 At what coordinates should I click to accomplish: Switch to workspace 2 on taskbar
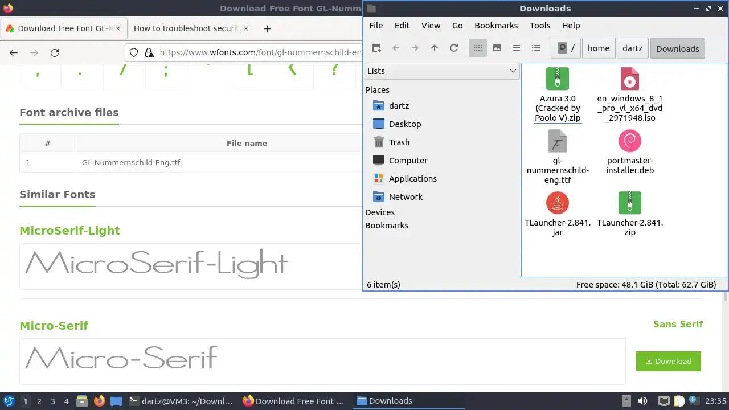click(x=39, y=401)
